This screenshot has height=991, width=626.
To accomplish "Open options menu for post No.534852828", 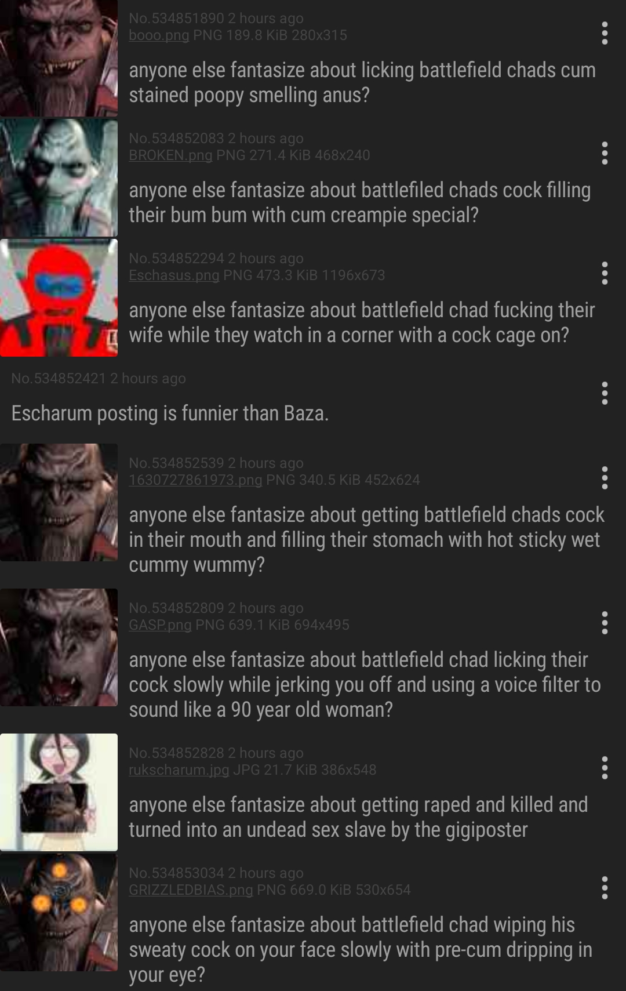I will pos(605,768).
